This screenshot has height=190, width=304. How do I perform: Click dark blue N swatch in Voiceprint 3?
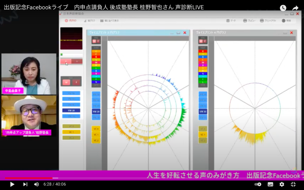click(x=96, y=82)
